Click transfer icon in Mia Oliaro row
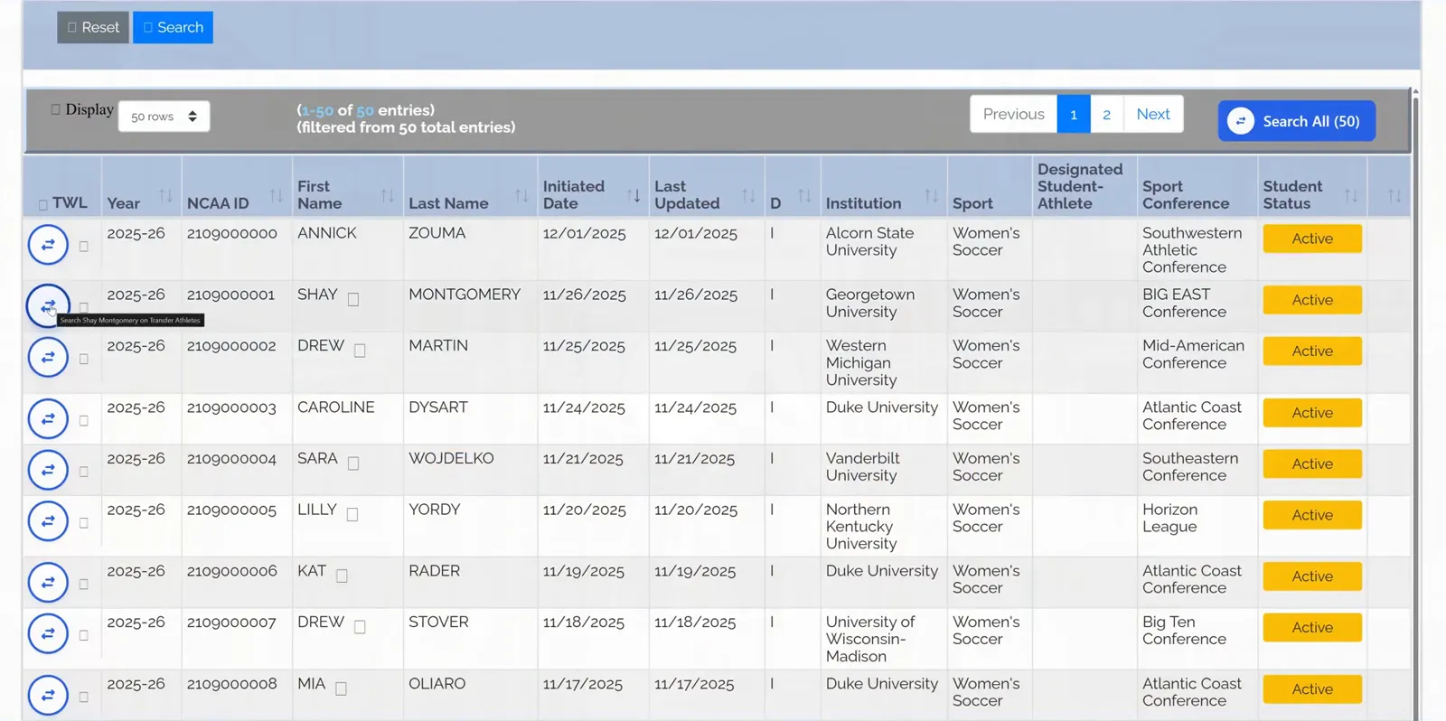Screen dimensions: 1446x721 (x=48, y=696)
